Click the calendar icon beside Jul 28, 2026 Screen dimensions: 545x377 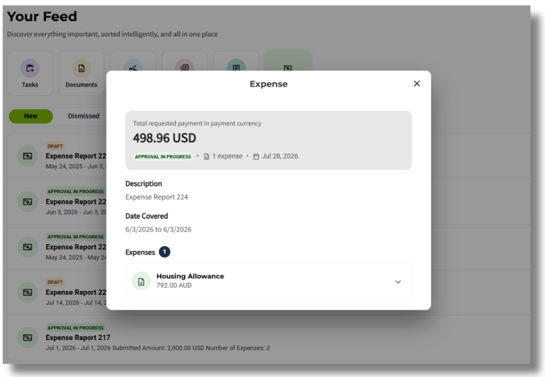pos(256,157)
